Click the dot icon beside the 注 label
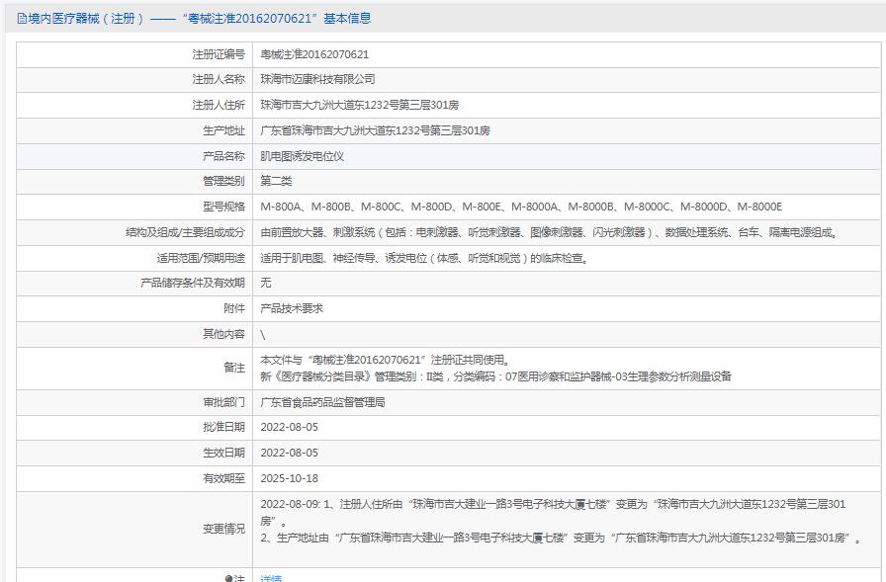This screenshot has width=886, height=582. point(228,578)
